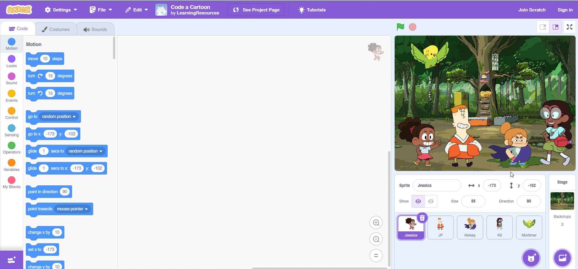Click the green flag to run
Screen dimensions: 578x269
[x=400, y=27]
